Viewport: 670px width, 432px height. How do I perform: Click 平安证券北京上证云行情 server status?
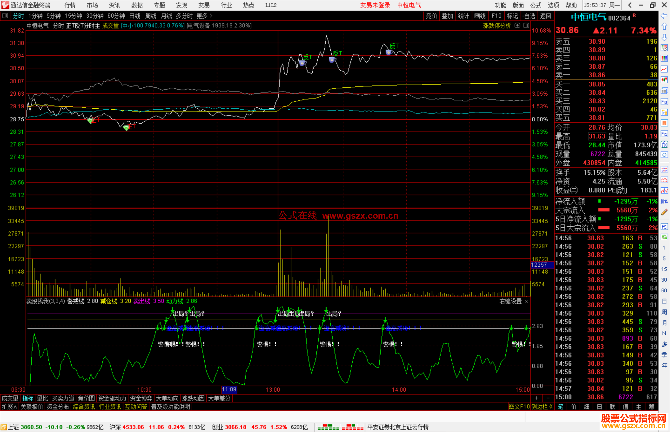(x=398, y=427)
